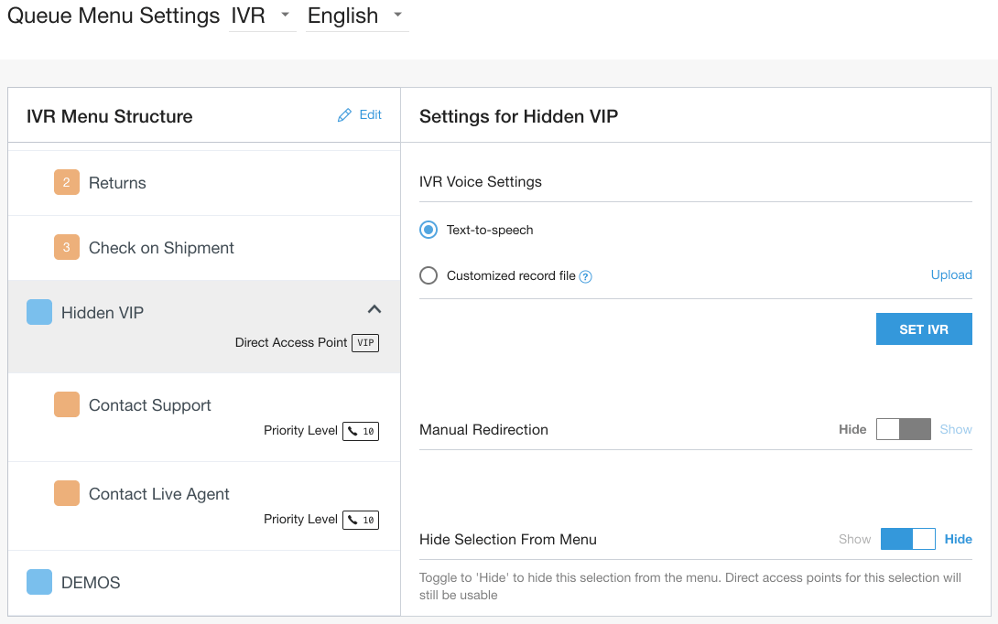Viewport: 998px width, 624px height.
Task: Open the IVR type dropdown
Action: tap(262, 16)
